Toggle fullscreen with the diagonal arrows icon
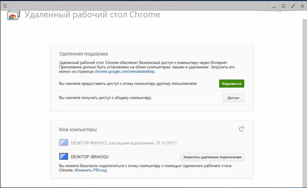 (293, 6)
